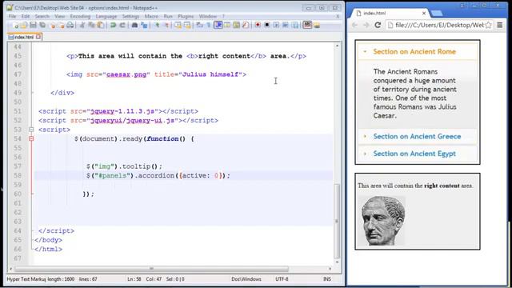Click the green Undo arrow icon
Screen dimensions: 512x288
(113, 25)
